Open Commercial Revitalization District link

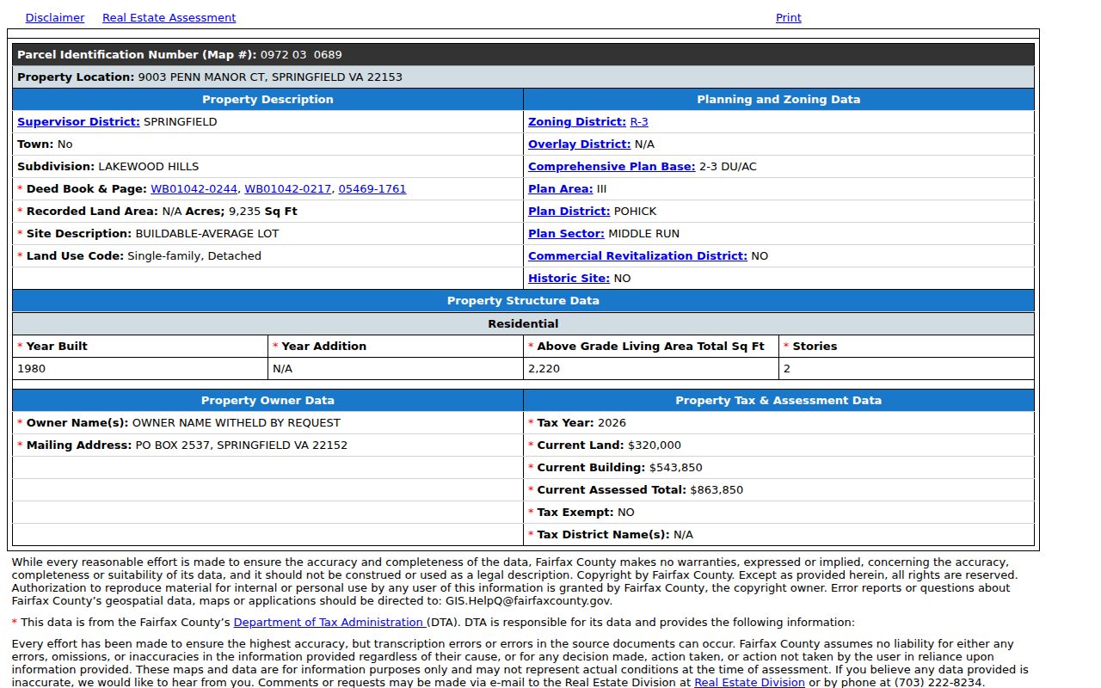pos(637,255)
